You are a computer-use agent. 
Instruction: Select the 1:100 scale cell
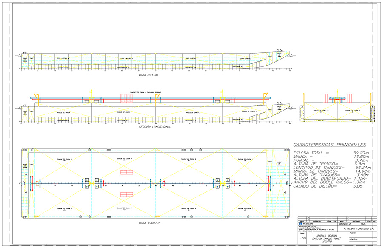coord(303,238)
